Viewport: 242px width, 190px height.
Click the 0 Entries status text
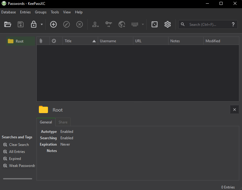coord(228,187)
